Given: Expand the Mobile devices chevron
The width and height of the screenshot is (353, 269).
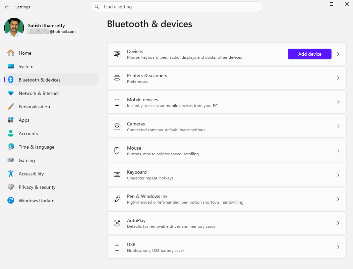Looking at the screenshot, I should (338, 102).
